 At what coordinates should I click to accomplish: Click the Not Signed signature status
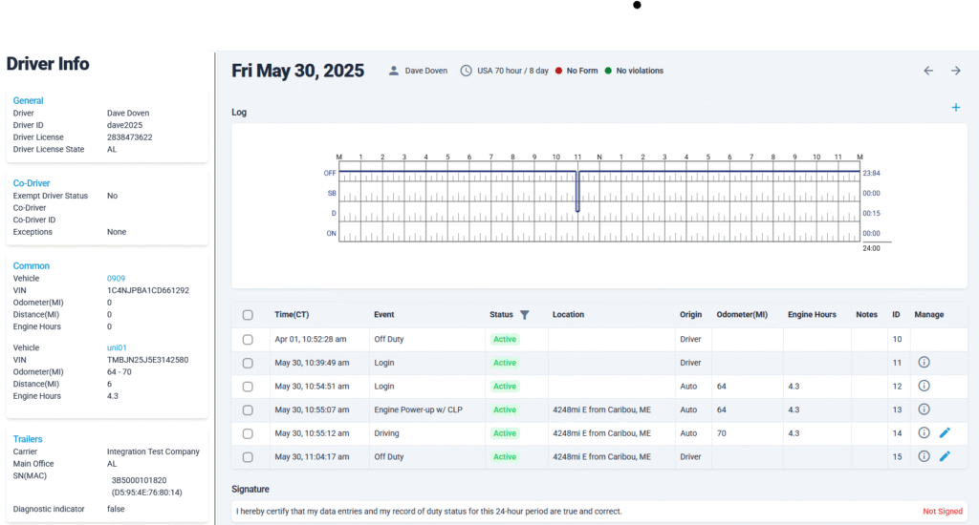pos(941,512)
